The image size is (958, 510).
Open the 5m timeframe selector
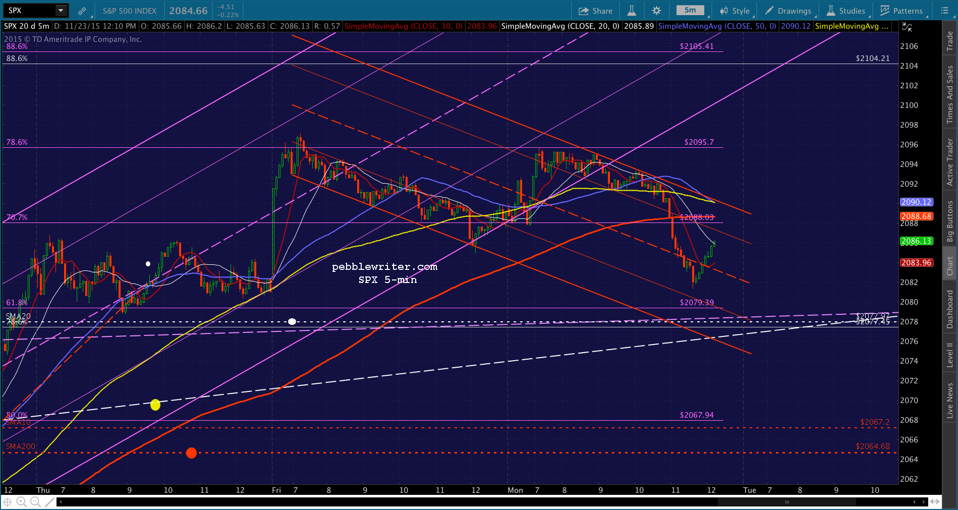[x=690, y=10]
